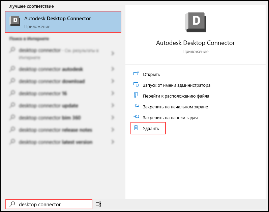Expand the first desktop connector web suggestion chevron
The width and height of the screenshot is (269, 212).
tap(113, 53)
